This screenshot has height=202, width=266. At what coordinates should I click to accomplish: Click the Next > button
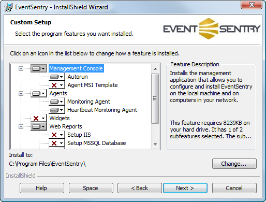185,188
